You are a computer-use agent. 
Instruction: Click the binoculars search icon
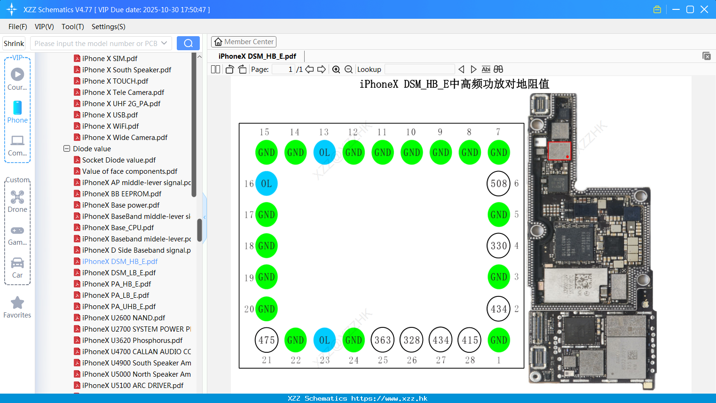click(498, 69)
